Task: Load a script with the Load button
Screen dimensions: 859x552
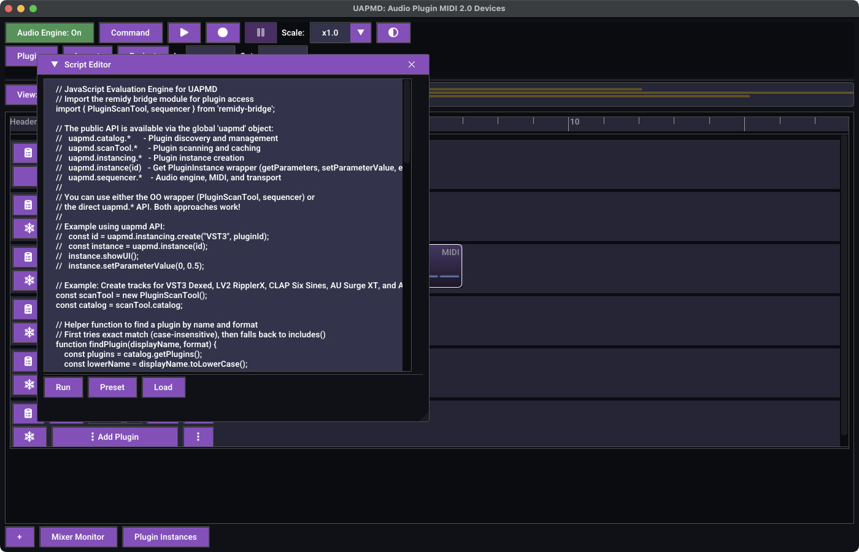Action: pyautogui.click(x=163, y=387)
